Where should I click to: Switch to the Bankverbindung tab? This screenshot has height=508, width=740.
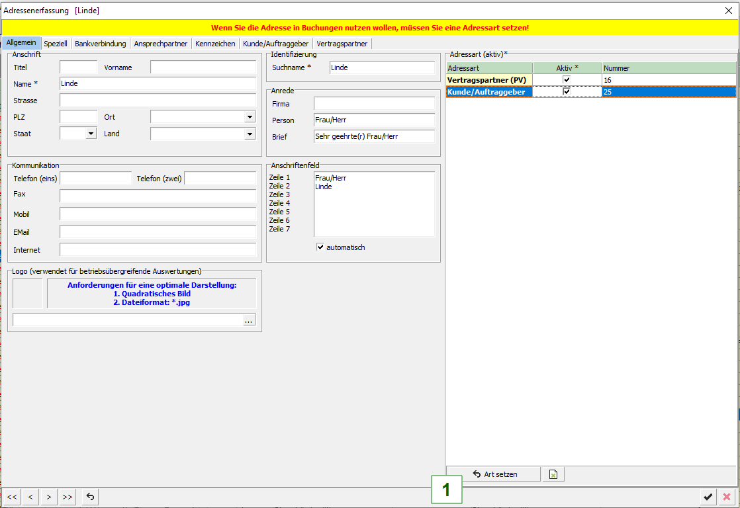[x=100, y=44]
